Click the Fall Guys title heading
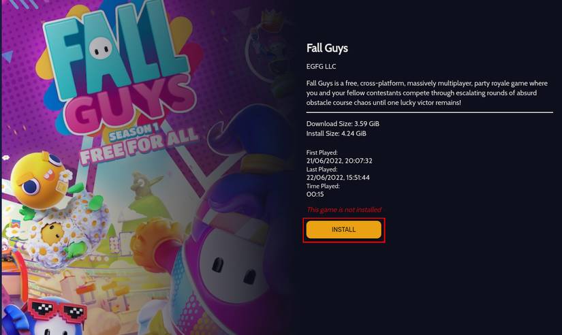Screen dimensions: 562x335 pos(327,48)
